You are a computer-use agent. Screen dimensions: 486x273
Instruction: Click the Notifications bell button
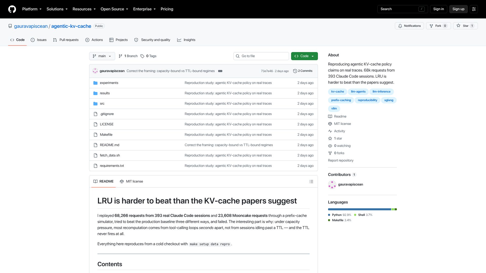click(x=409, y=26)
